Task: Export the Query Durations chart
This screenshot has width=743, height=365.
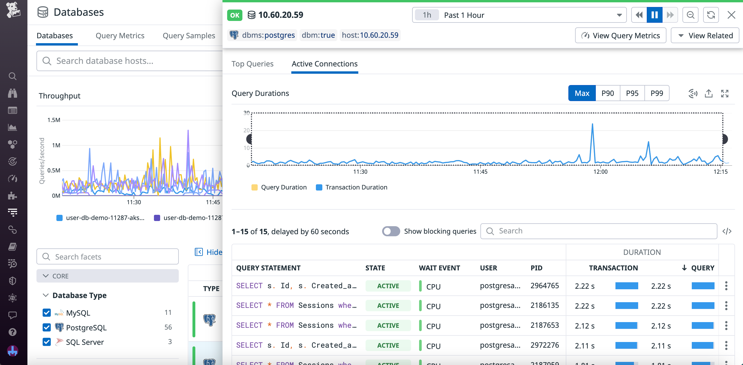Action: pyautogui.click(x=709, y=93)
